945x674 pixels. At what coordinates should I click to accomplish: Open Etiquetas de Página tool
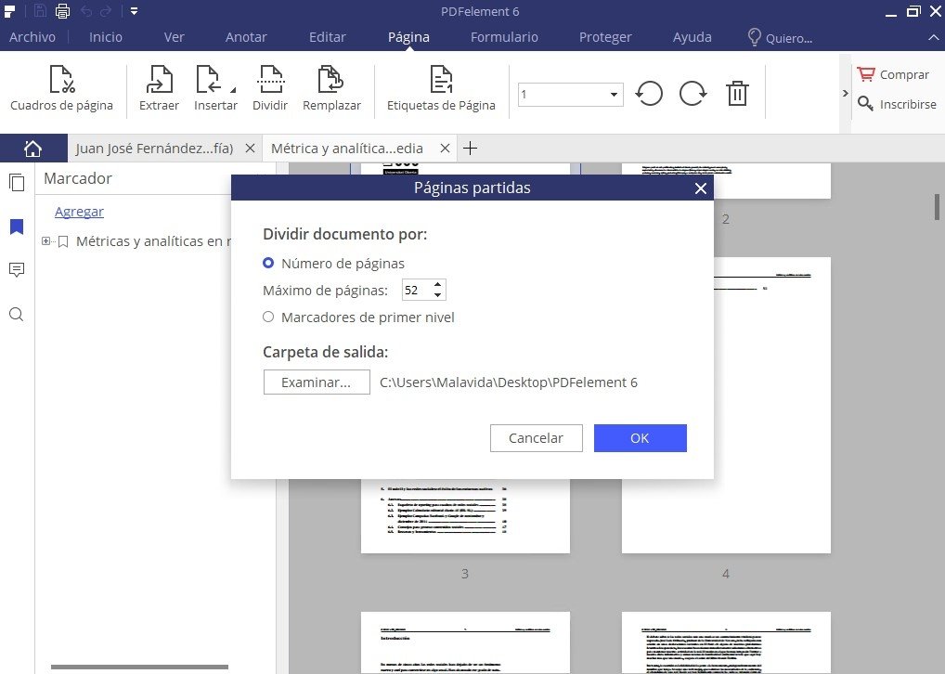coord(441,88)
